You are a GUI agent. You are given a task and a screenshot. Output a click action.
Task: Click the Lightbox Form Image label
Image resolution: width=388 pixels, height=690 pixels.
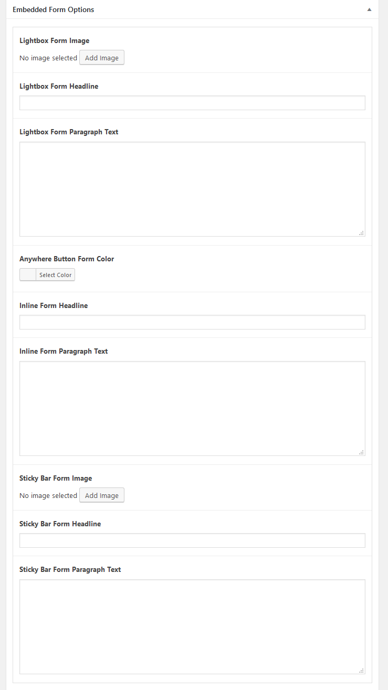pyautogui.click(x=54, y=40)
